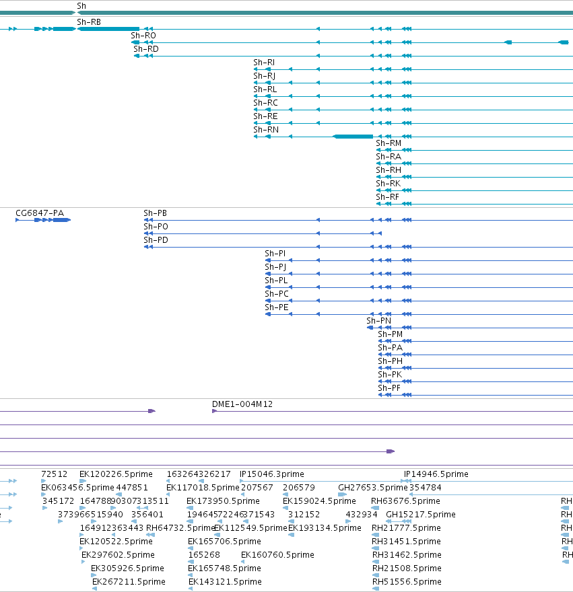Screen dimensions: 573x592
Task: Click the RH31451.5prime EST label
Action: 406,542
